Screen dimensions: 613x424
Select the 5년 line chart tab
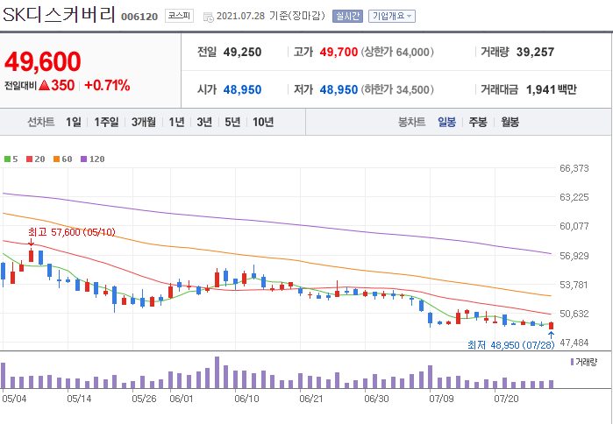pyautogui.click(x=232, y=122)
